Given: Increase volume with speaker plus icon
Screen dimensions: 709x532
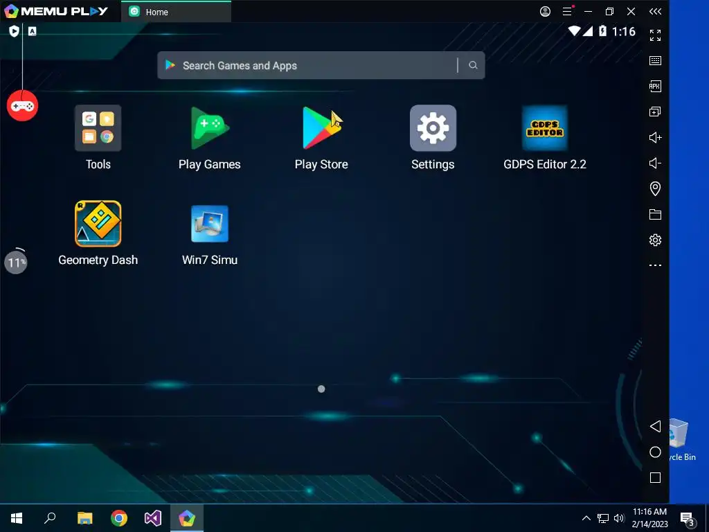Looking at the screenshot, I should coord(655,137).
